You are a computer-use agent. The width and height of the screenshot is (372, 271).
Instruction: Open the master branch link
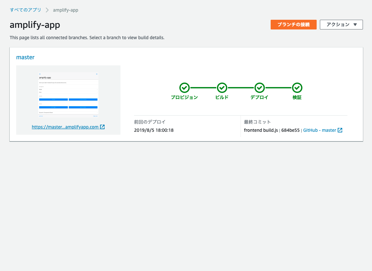[25, 57]
